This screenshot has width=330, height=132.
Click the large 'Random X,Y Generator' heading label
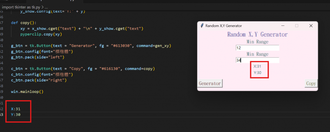[x=257, y=34]
